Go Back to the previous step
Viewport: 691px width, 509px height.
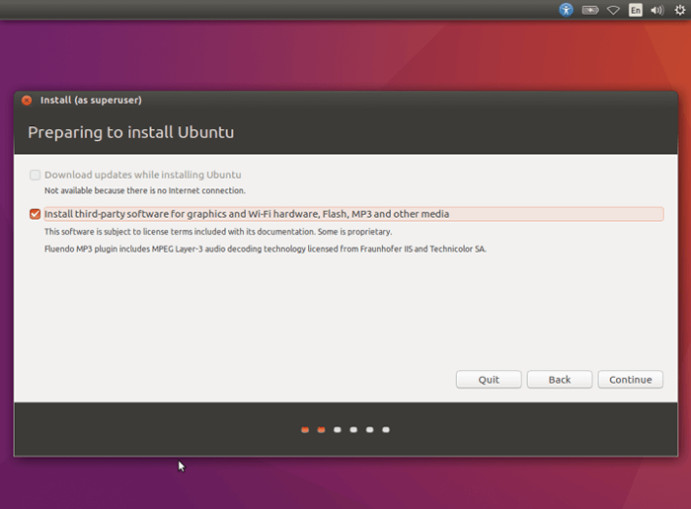560,380
